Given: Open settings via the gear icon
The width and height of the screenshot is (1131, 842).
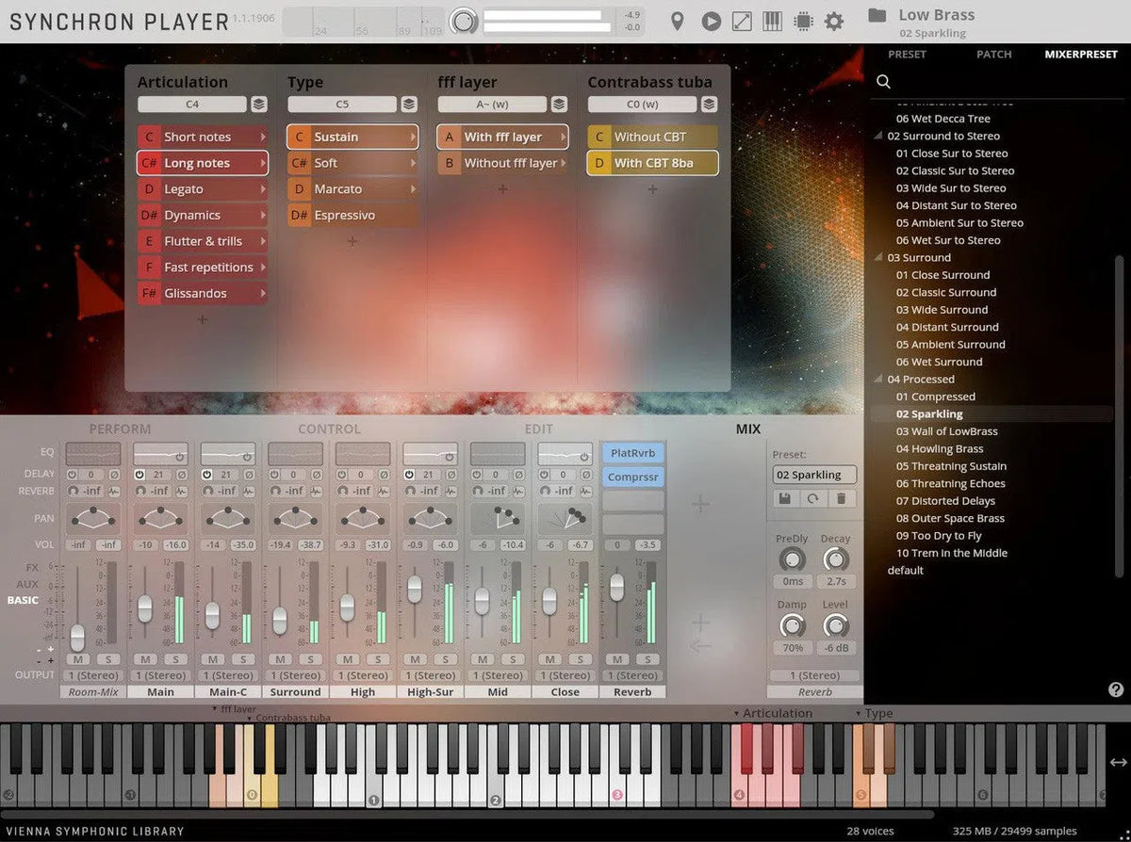Looking at the screenshot, I should point(834,21).
